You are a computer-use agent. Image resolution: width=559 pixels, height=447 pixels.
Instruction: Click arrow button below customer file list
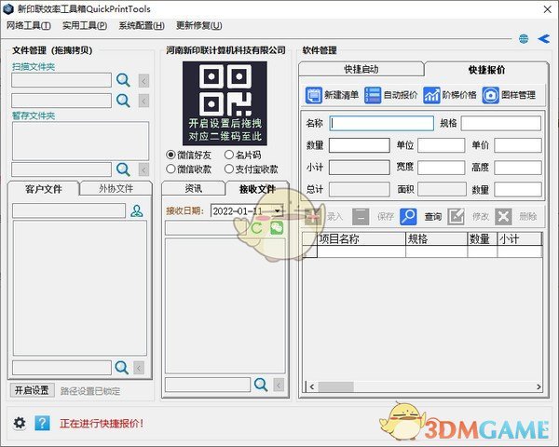click(x=139, y=368)
